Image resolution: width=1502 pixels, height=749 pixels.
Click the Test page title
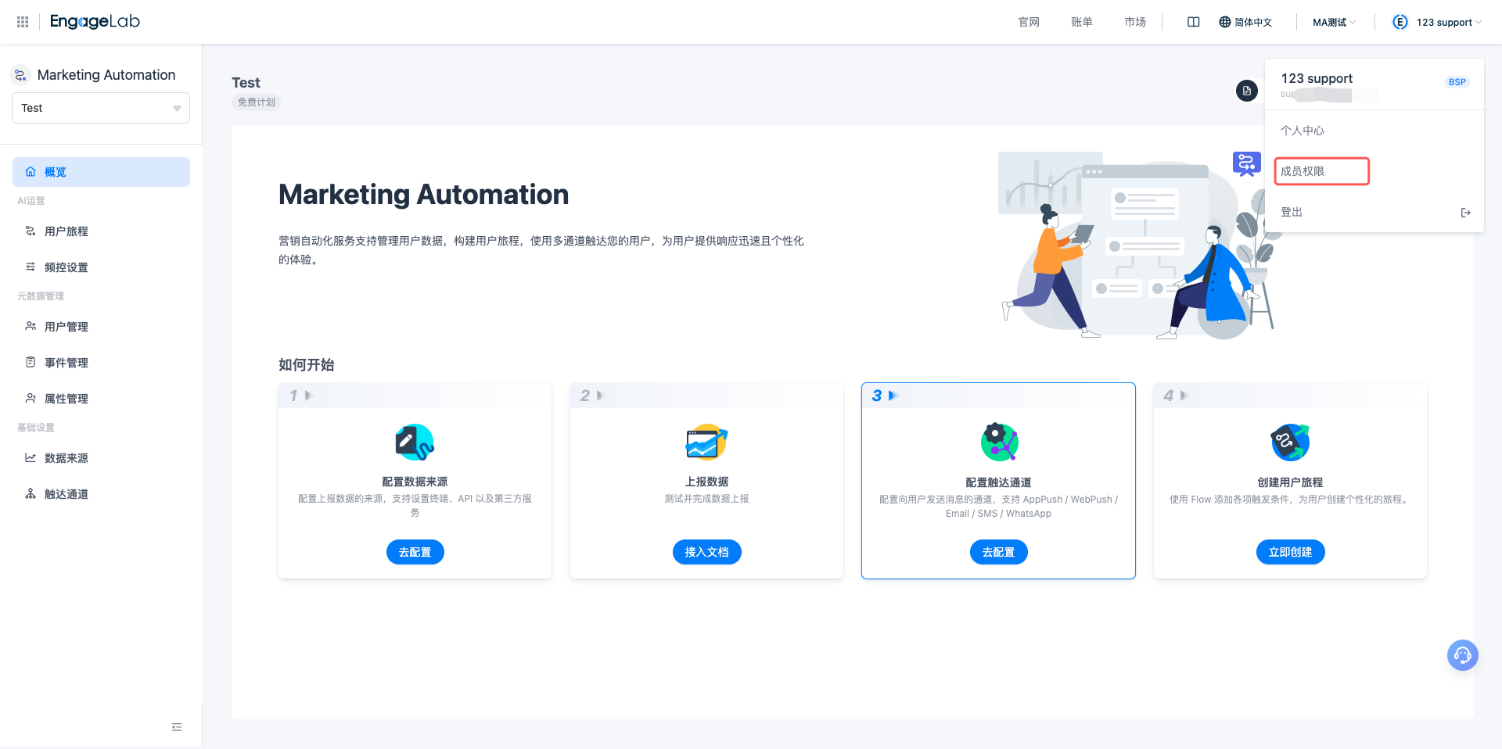tap(246, 83)
